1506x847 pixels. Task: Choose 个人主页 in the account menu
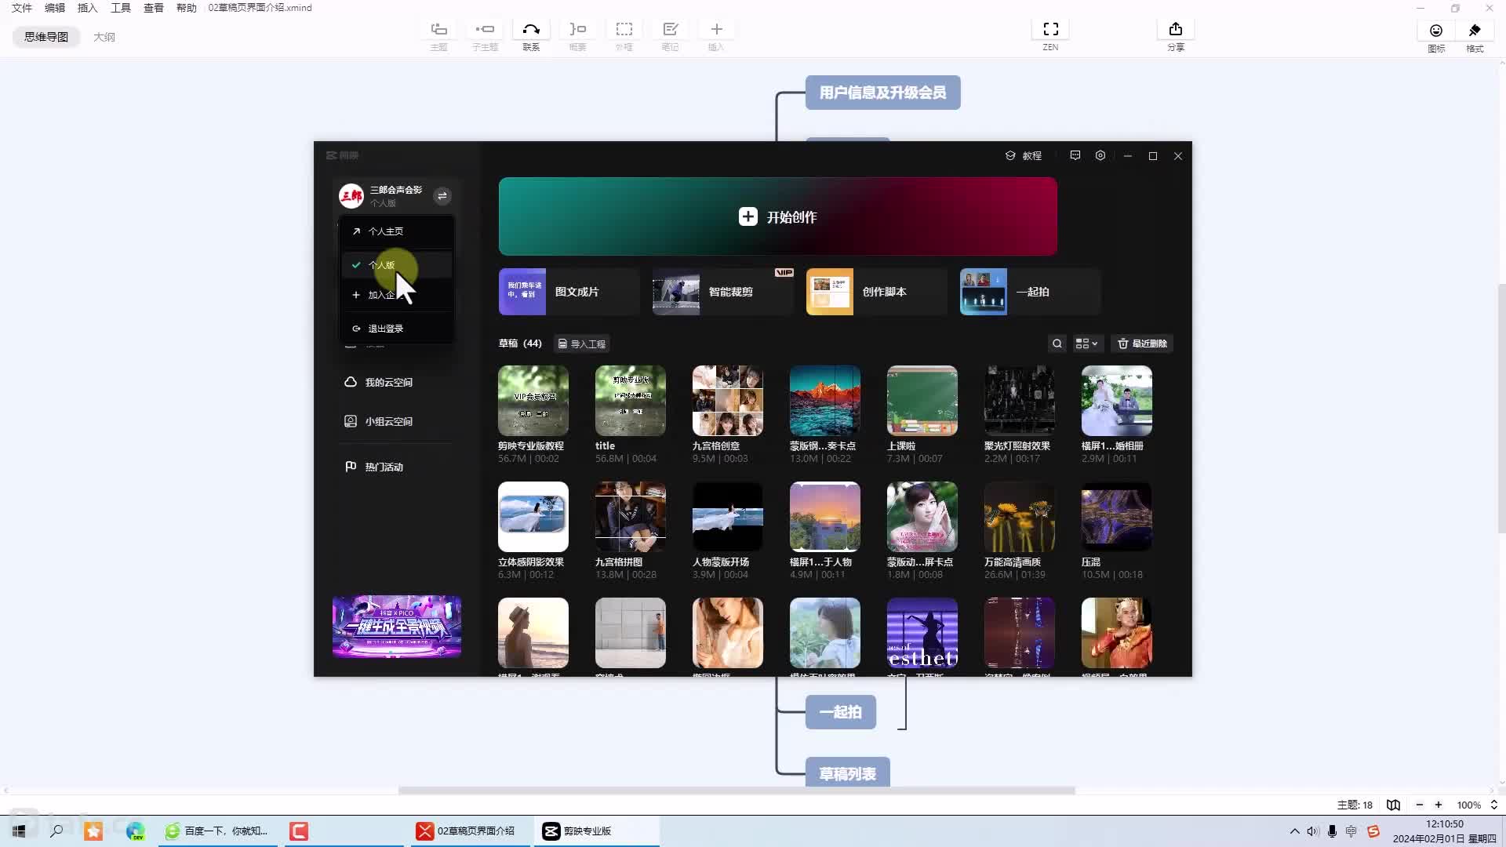coord(397,231)
